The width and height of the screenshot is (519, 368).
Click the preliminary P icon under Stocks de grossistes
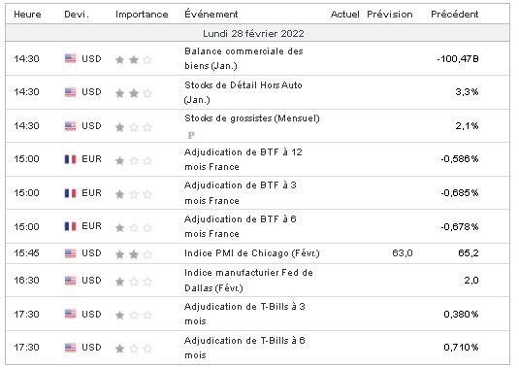point(191,135)
